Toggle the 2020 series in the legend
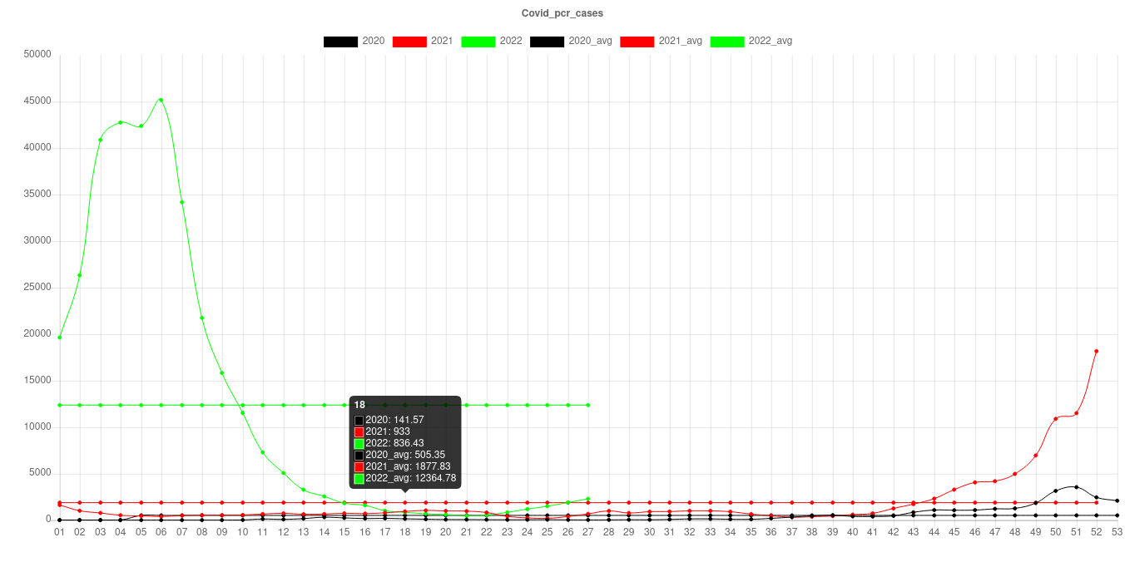The width and height of the screenshot is (1125, 562). (x=373, y=41)
